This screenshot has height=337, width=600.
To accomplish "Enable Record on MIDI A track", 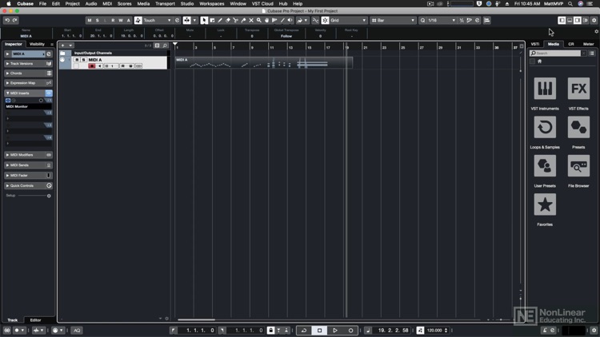I will (x=92, y=66).
